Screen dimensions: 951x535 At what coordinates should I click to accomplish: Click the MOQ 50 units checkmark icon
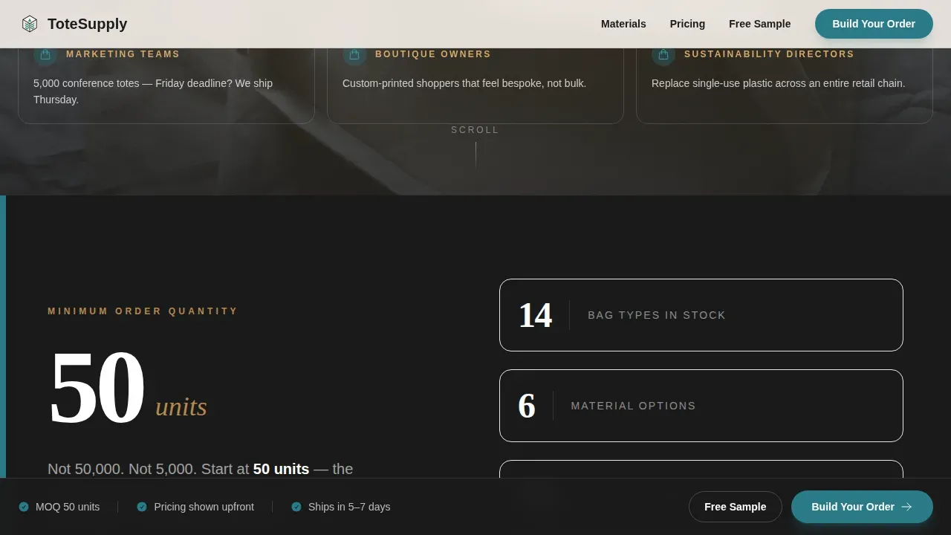[x=24, y=507]
